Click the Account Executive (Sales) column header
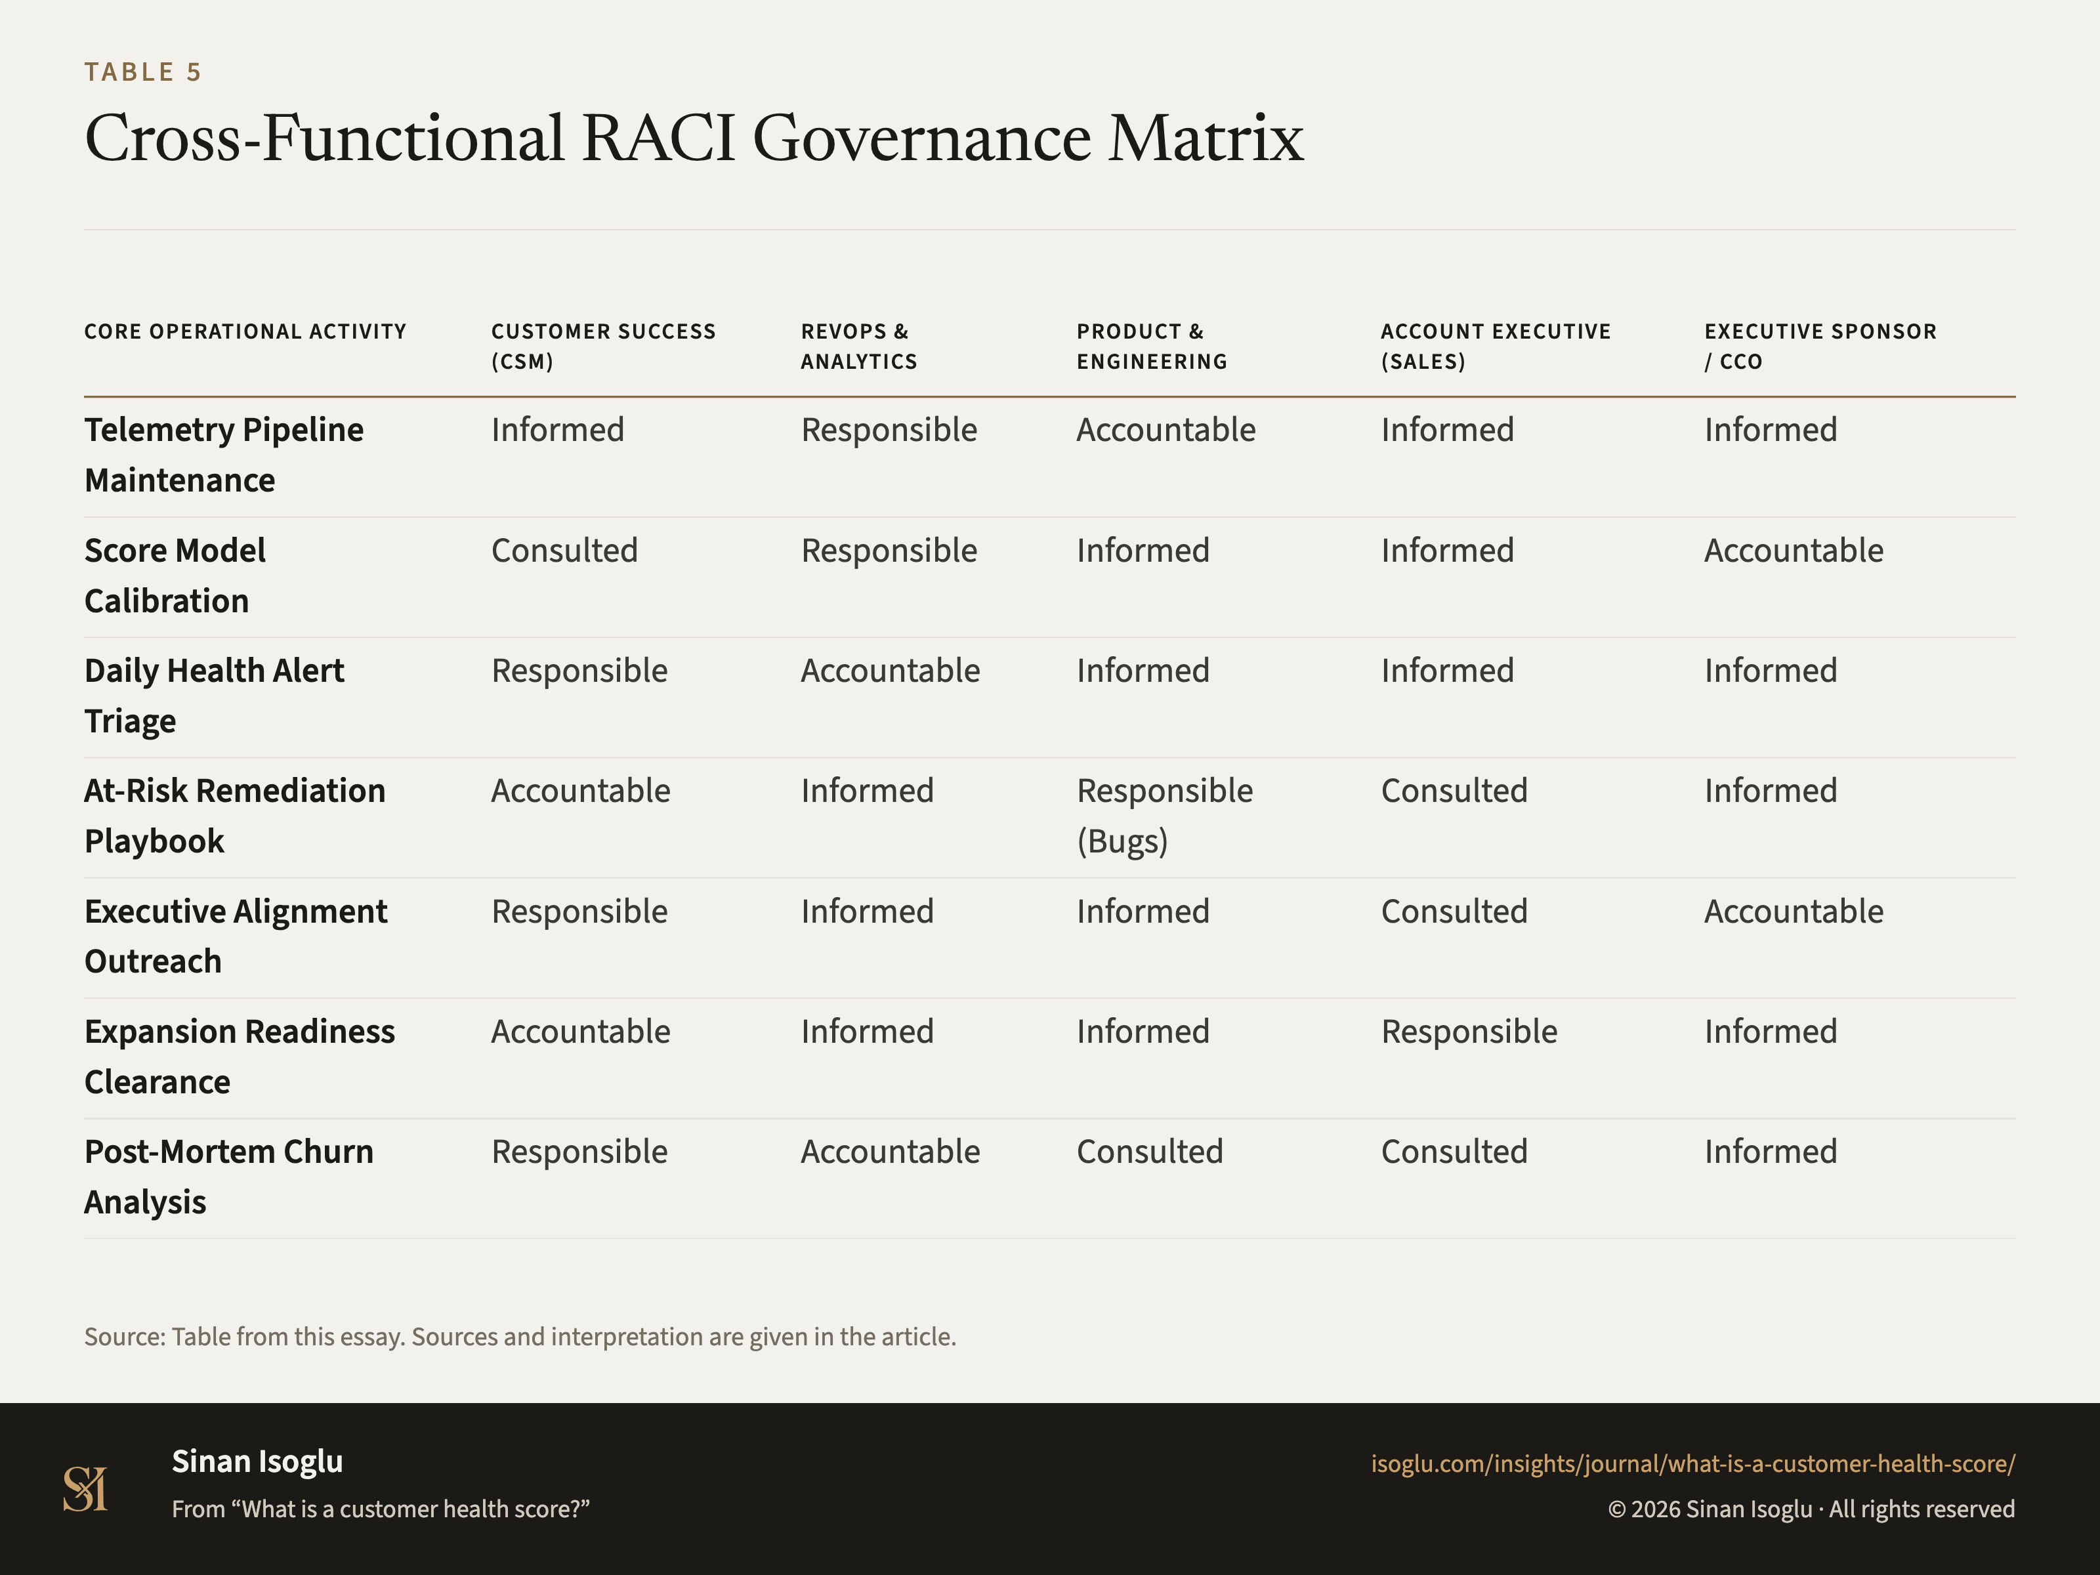This screenshot has height=1575, width=2100. pyautogui.click(x=1496, y=346)
